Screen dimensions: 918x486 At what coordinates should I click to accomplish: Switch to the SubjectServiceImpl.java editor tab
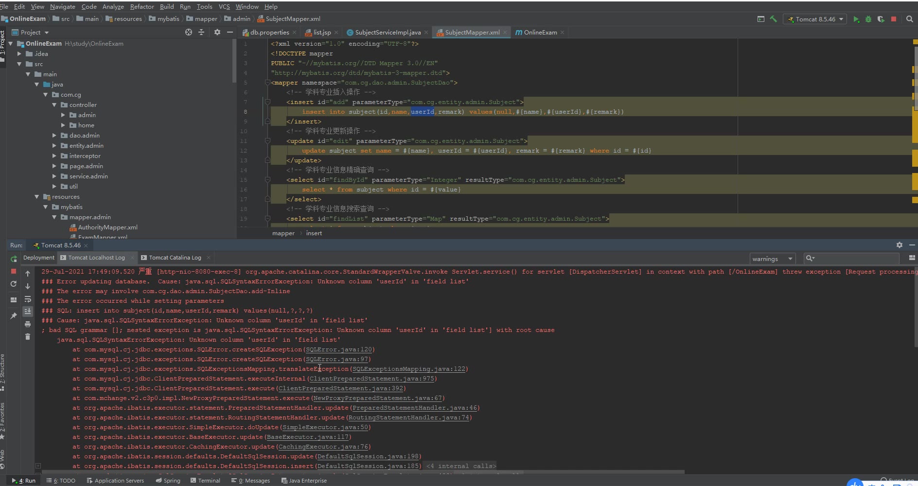(388, 33)
